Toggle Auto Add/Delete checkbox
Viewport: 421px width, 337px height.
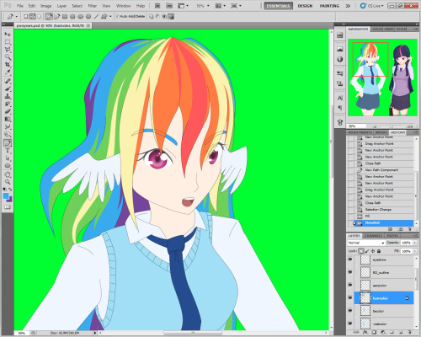(x=118, y=17)
